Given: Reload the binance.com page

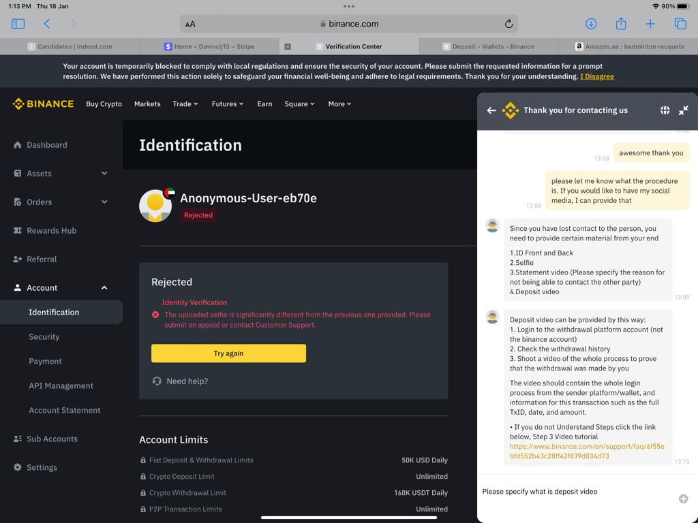Looking at the screenshot, I should [509, 24].
